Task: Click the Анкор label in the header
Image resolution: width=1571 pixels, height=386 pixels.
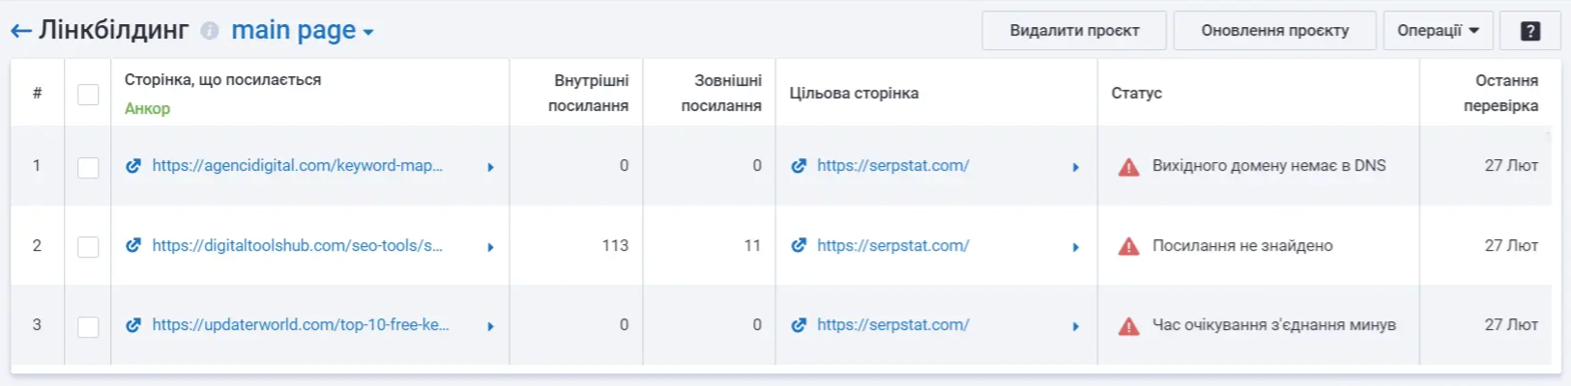Action: [147, 108]
